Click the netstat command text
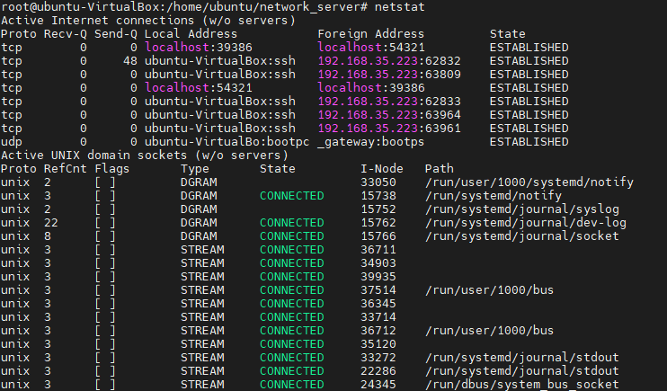This screenshot has height=391, width=667. point(399,7)
